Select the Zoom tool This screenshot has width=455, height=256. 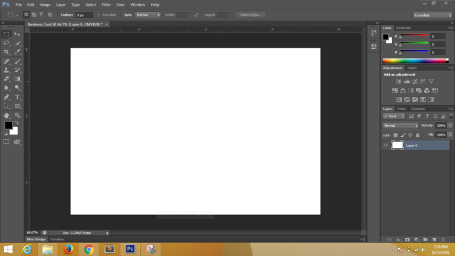click(x=17, y=115)
